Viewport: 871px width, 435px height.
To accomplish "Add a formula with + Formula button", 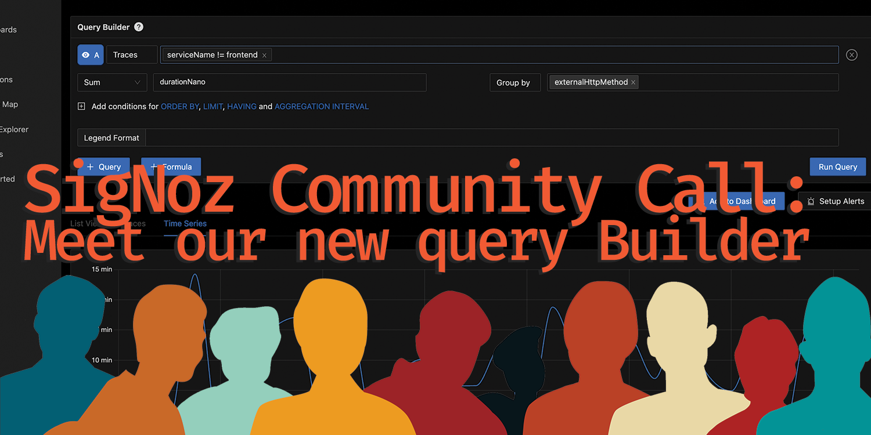I will coord(171,166).
